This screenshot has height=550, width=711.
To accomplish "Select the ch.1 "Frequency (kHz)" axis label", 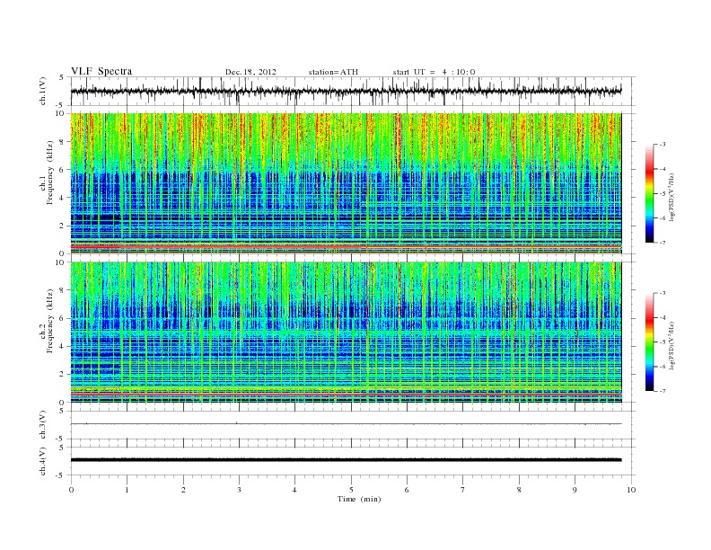I will [50, 173].
